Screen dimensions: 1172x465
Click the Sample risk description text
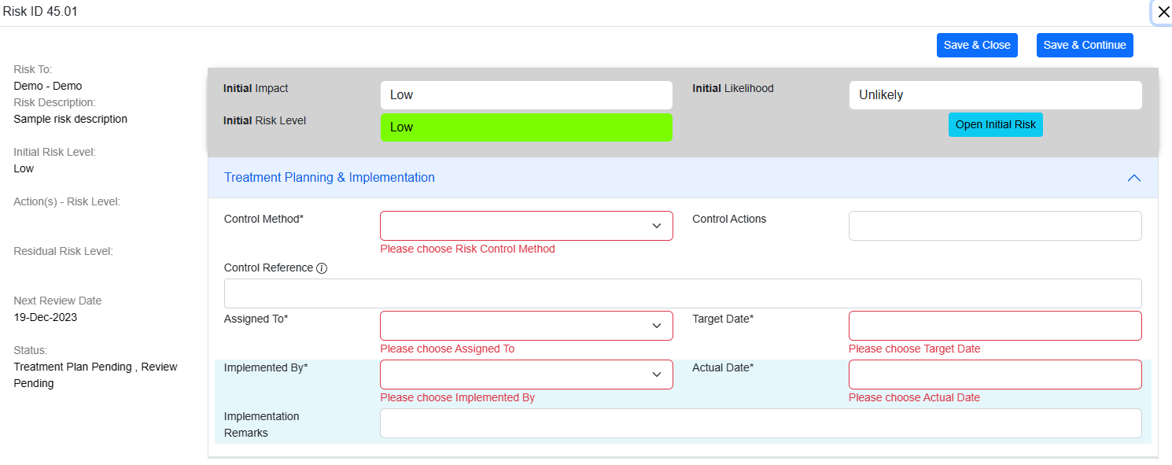tap(70, 119)
